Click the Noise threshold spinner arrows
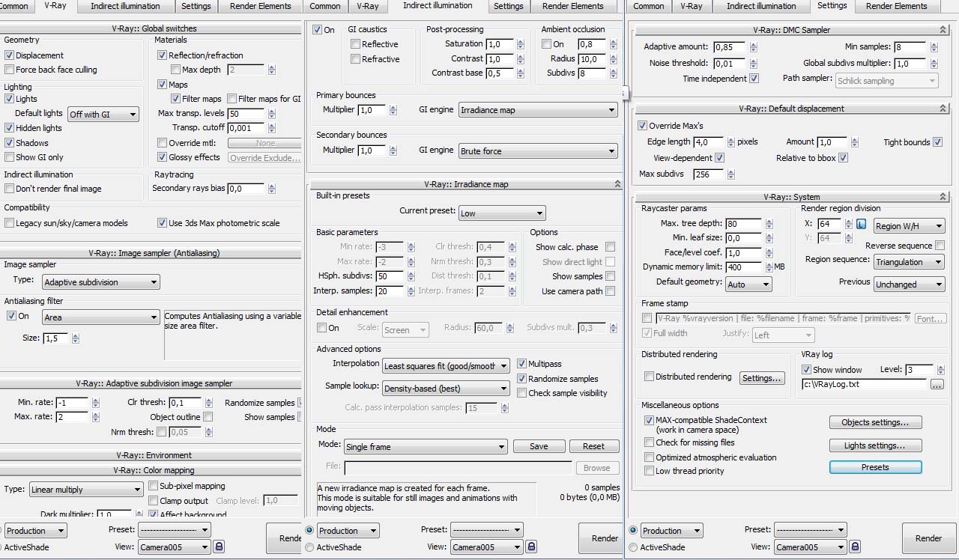The height and width of the screenshot is (560, 959). [753, 64]
